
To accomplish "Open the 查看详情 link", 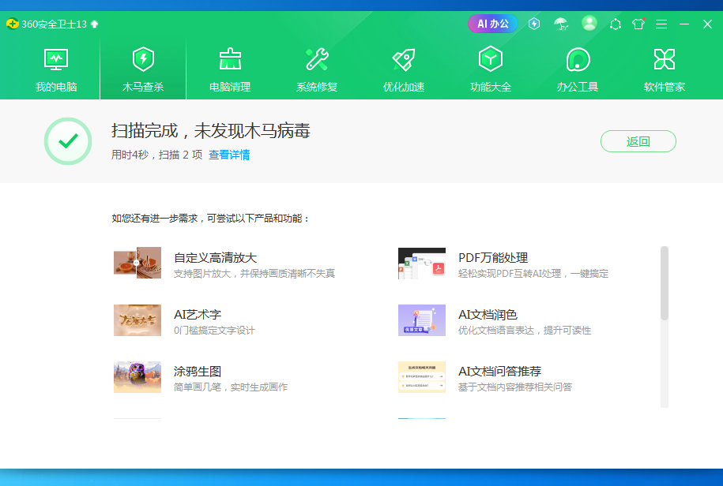I will (x=229, y=155).
